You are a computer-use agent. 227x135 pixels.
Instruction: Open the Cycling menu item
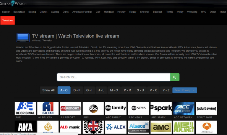(x=55, y=12)
